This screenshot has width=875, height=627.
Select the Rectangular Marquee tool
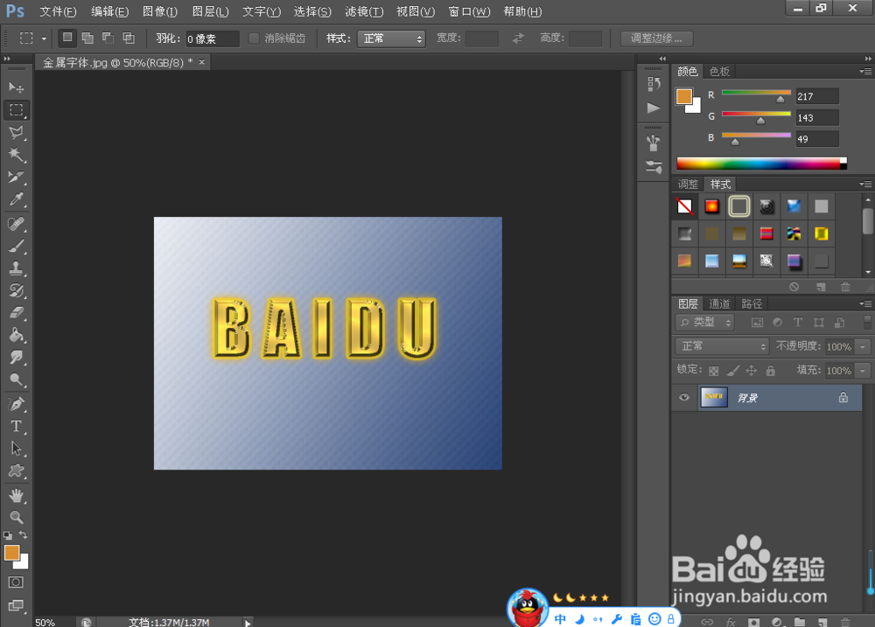coord(16,110)
